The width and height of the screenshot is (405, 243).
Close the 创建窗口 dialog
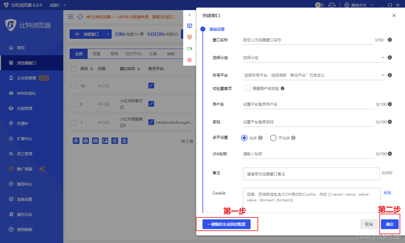394,15
